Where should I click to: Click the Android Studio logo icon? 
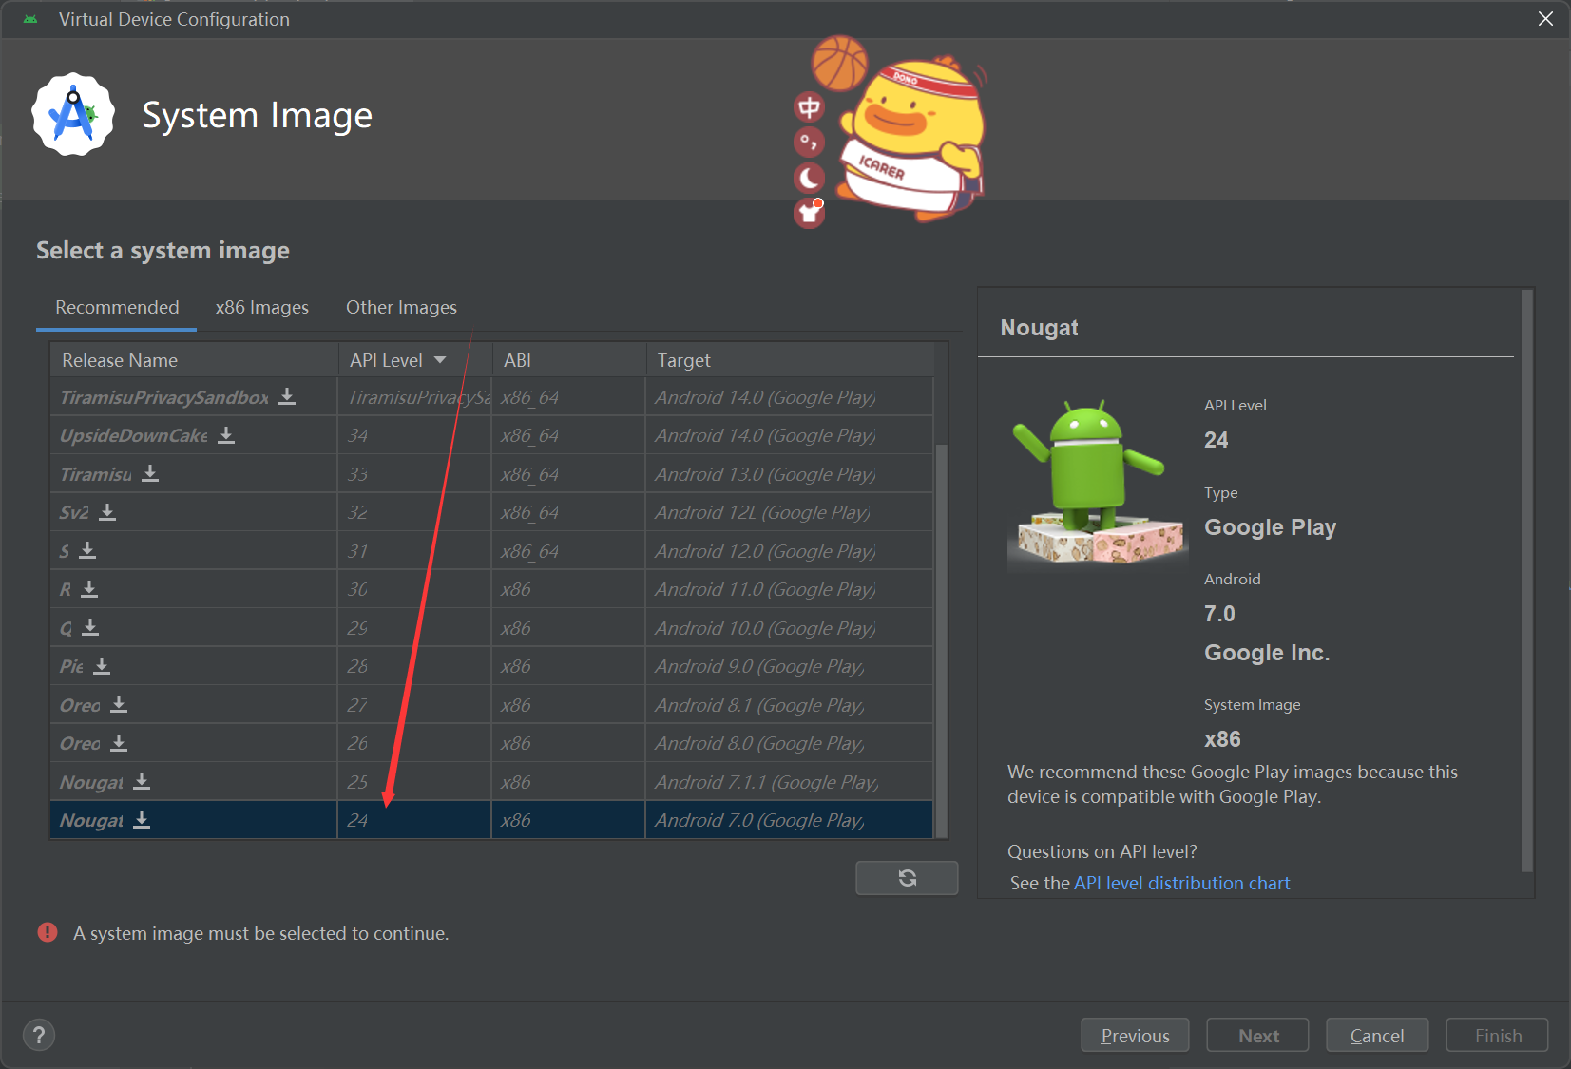[x=73, y=115]
